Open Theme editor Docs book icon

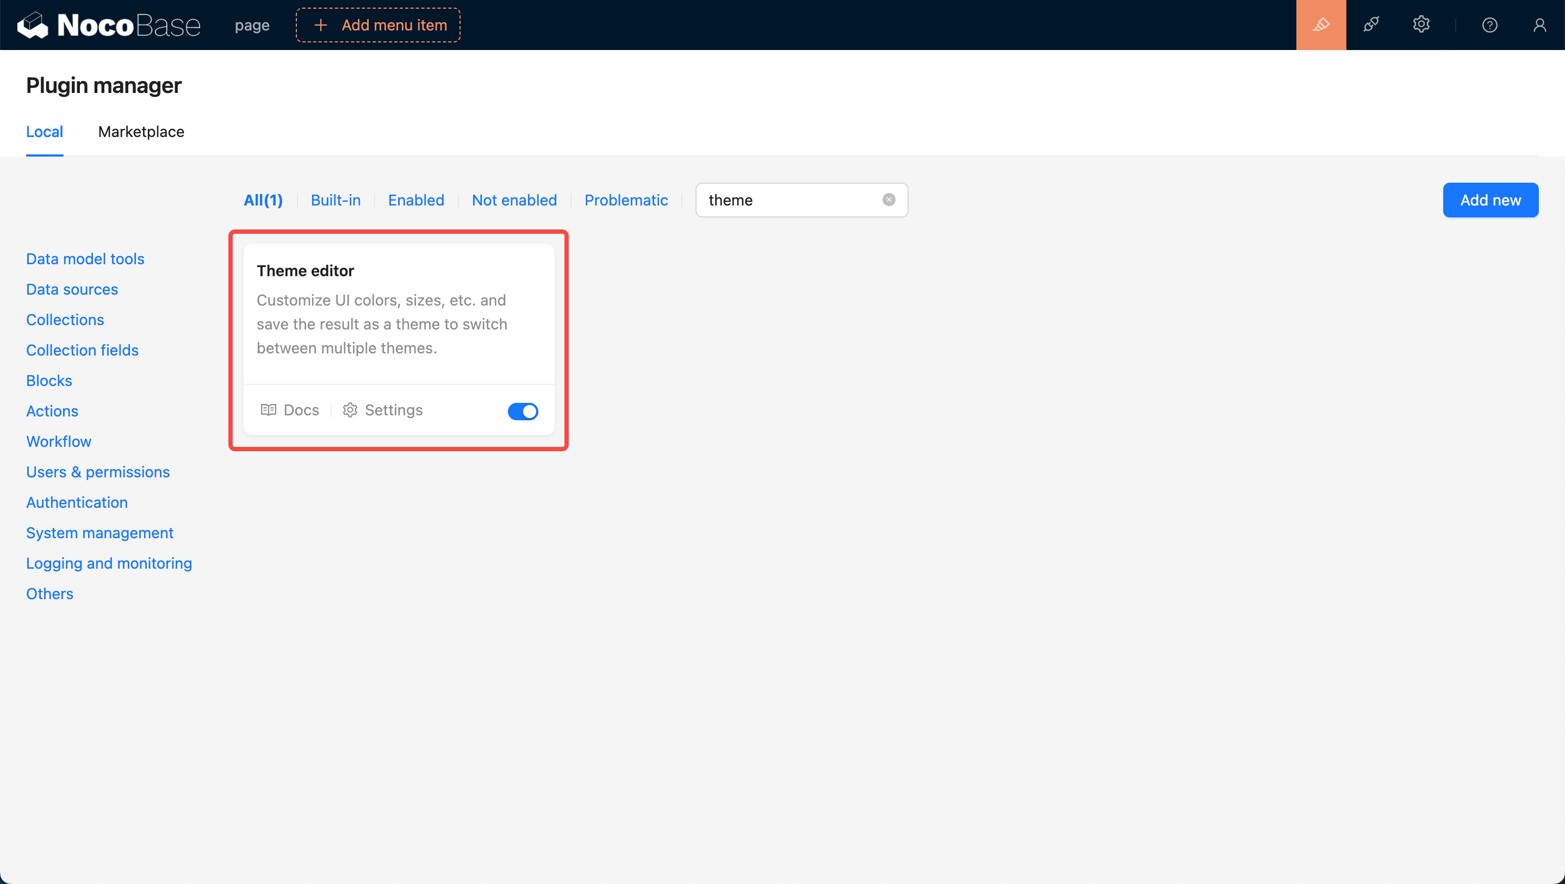(269, 410)
